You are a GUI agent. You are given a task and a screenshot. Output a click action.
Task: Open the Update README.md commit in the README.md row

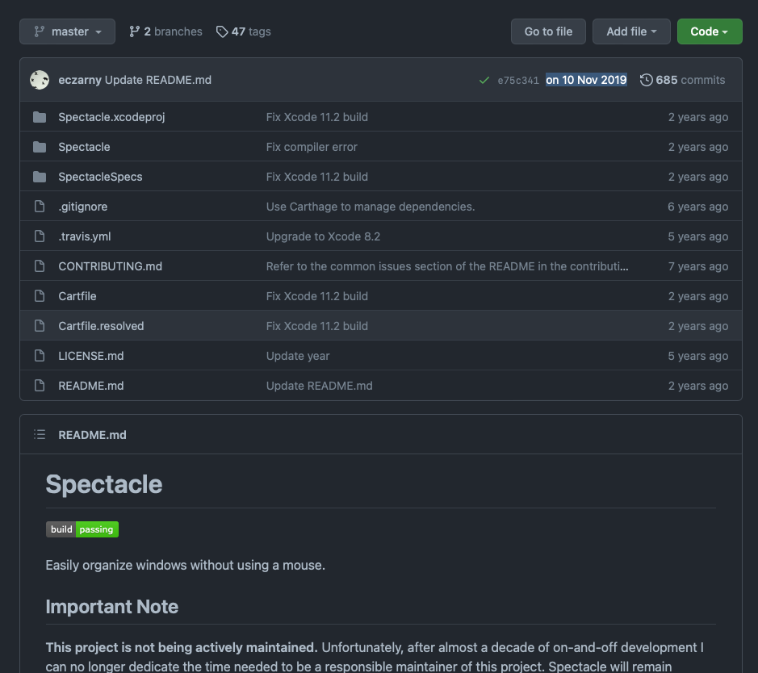320,386
